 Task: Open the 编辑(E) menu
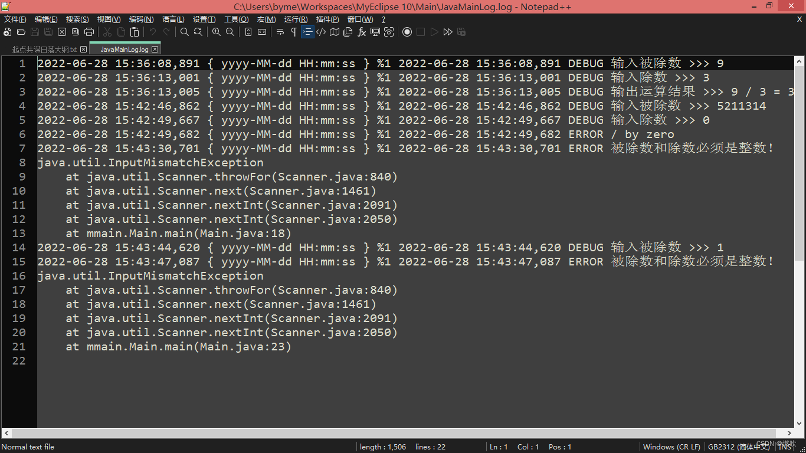[x=47, y=19]
